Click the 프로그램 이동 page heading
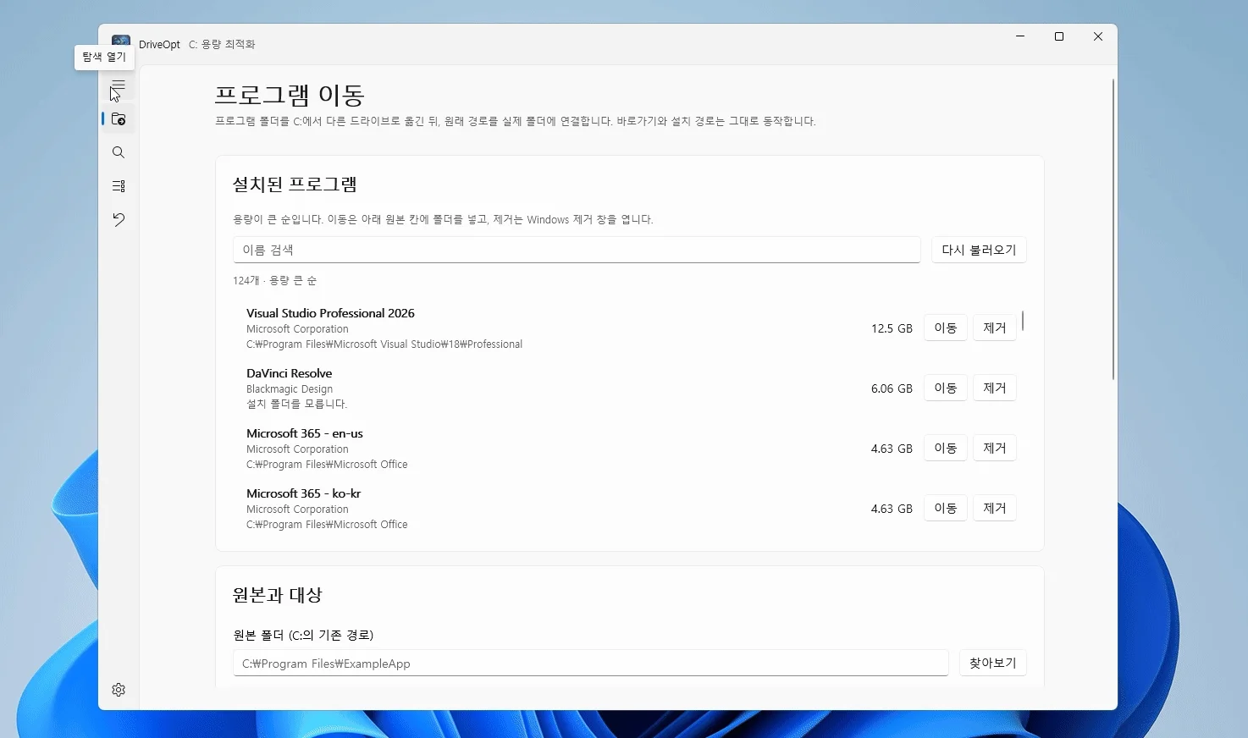 point(290,95)
